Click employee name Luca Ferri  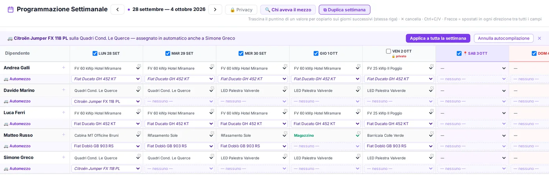click(x=14, y=112)
